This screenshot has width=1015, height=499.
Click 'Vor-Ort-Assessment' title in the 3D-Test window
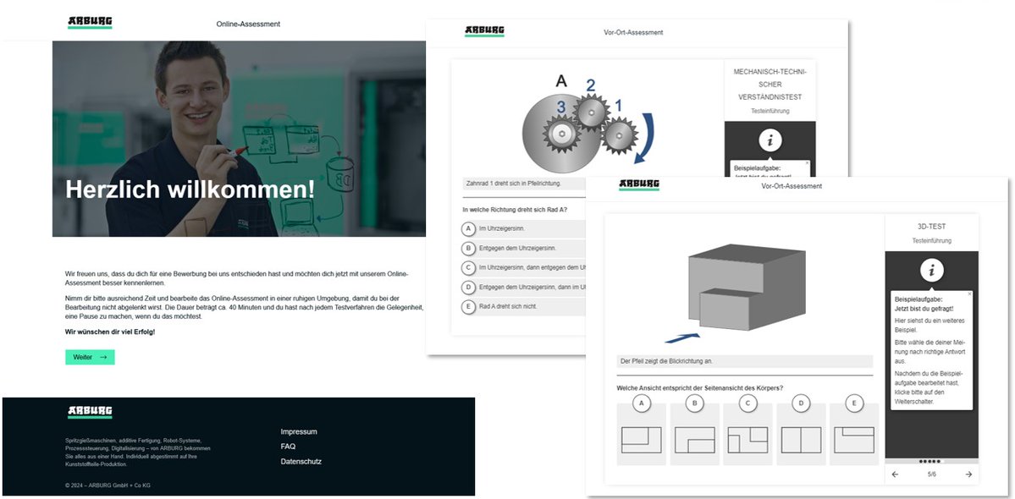[792, 186]
